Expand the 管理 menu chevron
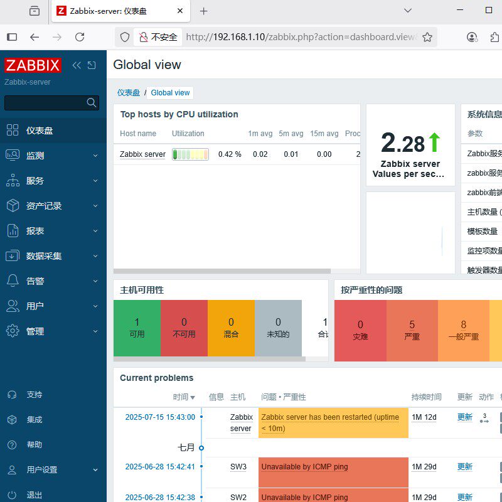 [x=95, y=331]
